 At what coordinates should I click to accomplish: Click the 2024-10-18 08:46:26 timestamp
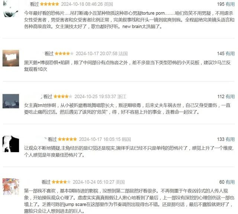pos(82,4)
